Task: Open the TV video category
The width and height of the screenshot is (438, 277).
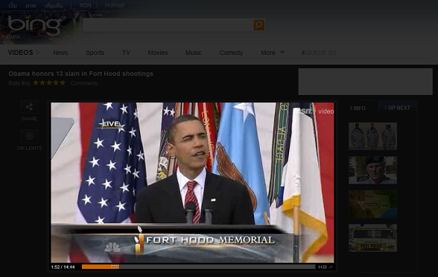Action: (x=126, y=53)
